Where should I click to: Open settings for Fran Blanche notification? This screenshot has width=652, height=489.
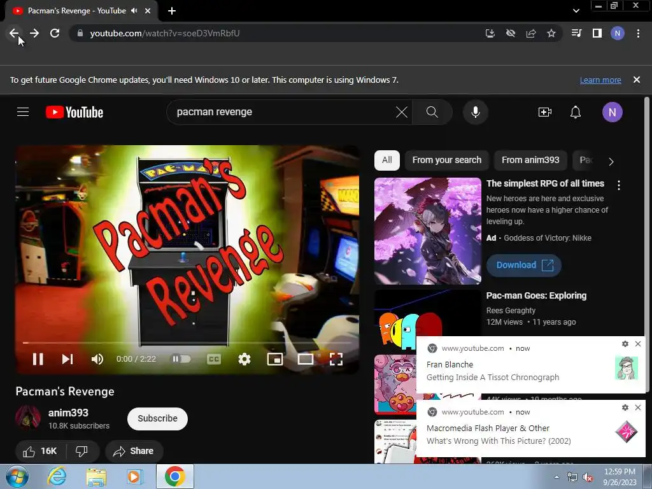[625, 344]
